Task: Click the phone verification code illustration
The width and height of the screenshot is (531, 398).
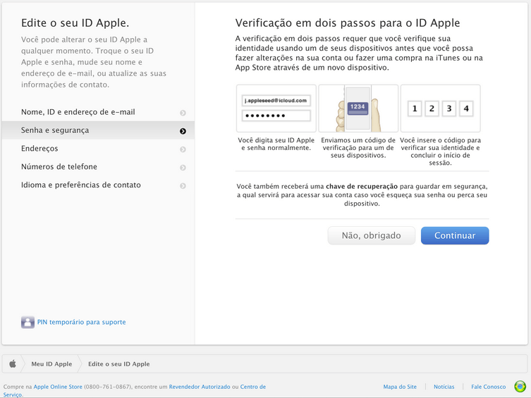Action: click(x=358, y=108)
